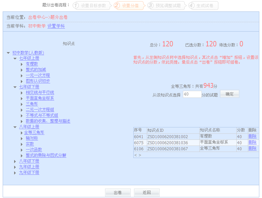This screenshot has height=198, width=262.
Task: Delete the 全等三角形 row from table
Action: click(x=252, y=148)
